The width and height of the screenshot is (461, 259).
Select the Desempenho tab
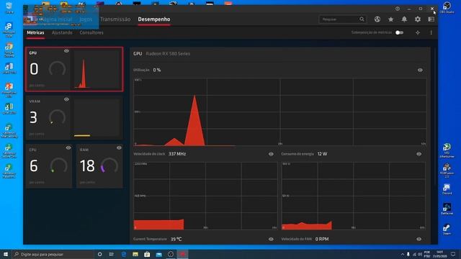154,19
